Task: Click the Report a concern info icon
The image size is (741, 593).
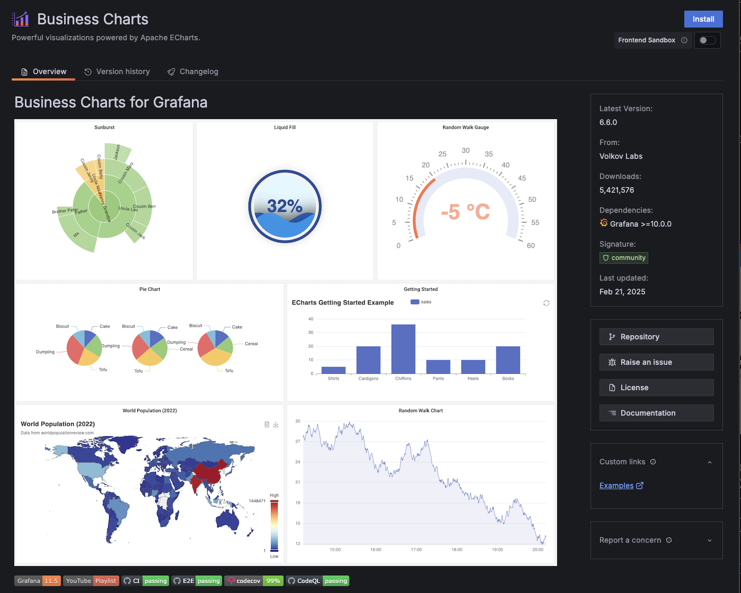Action: [x=669, y=540]
